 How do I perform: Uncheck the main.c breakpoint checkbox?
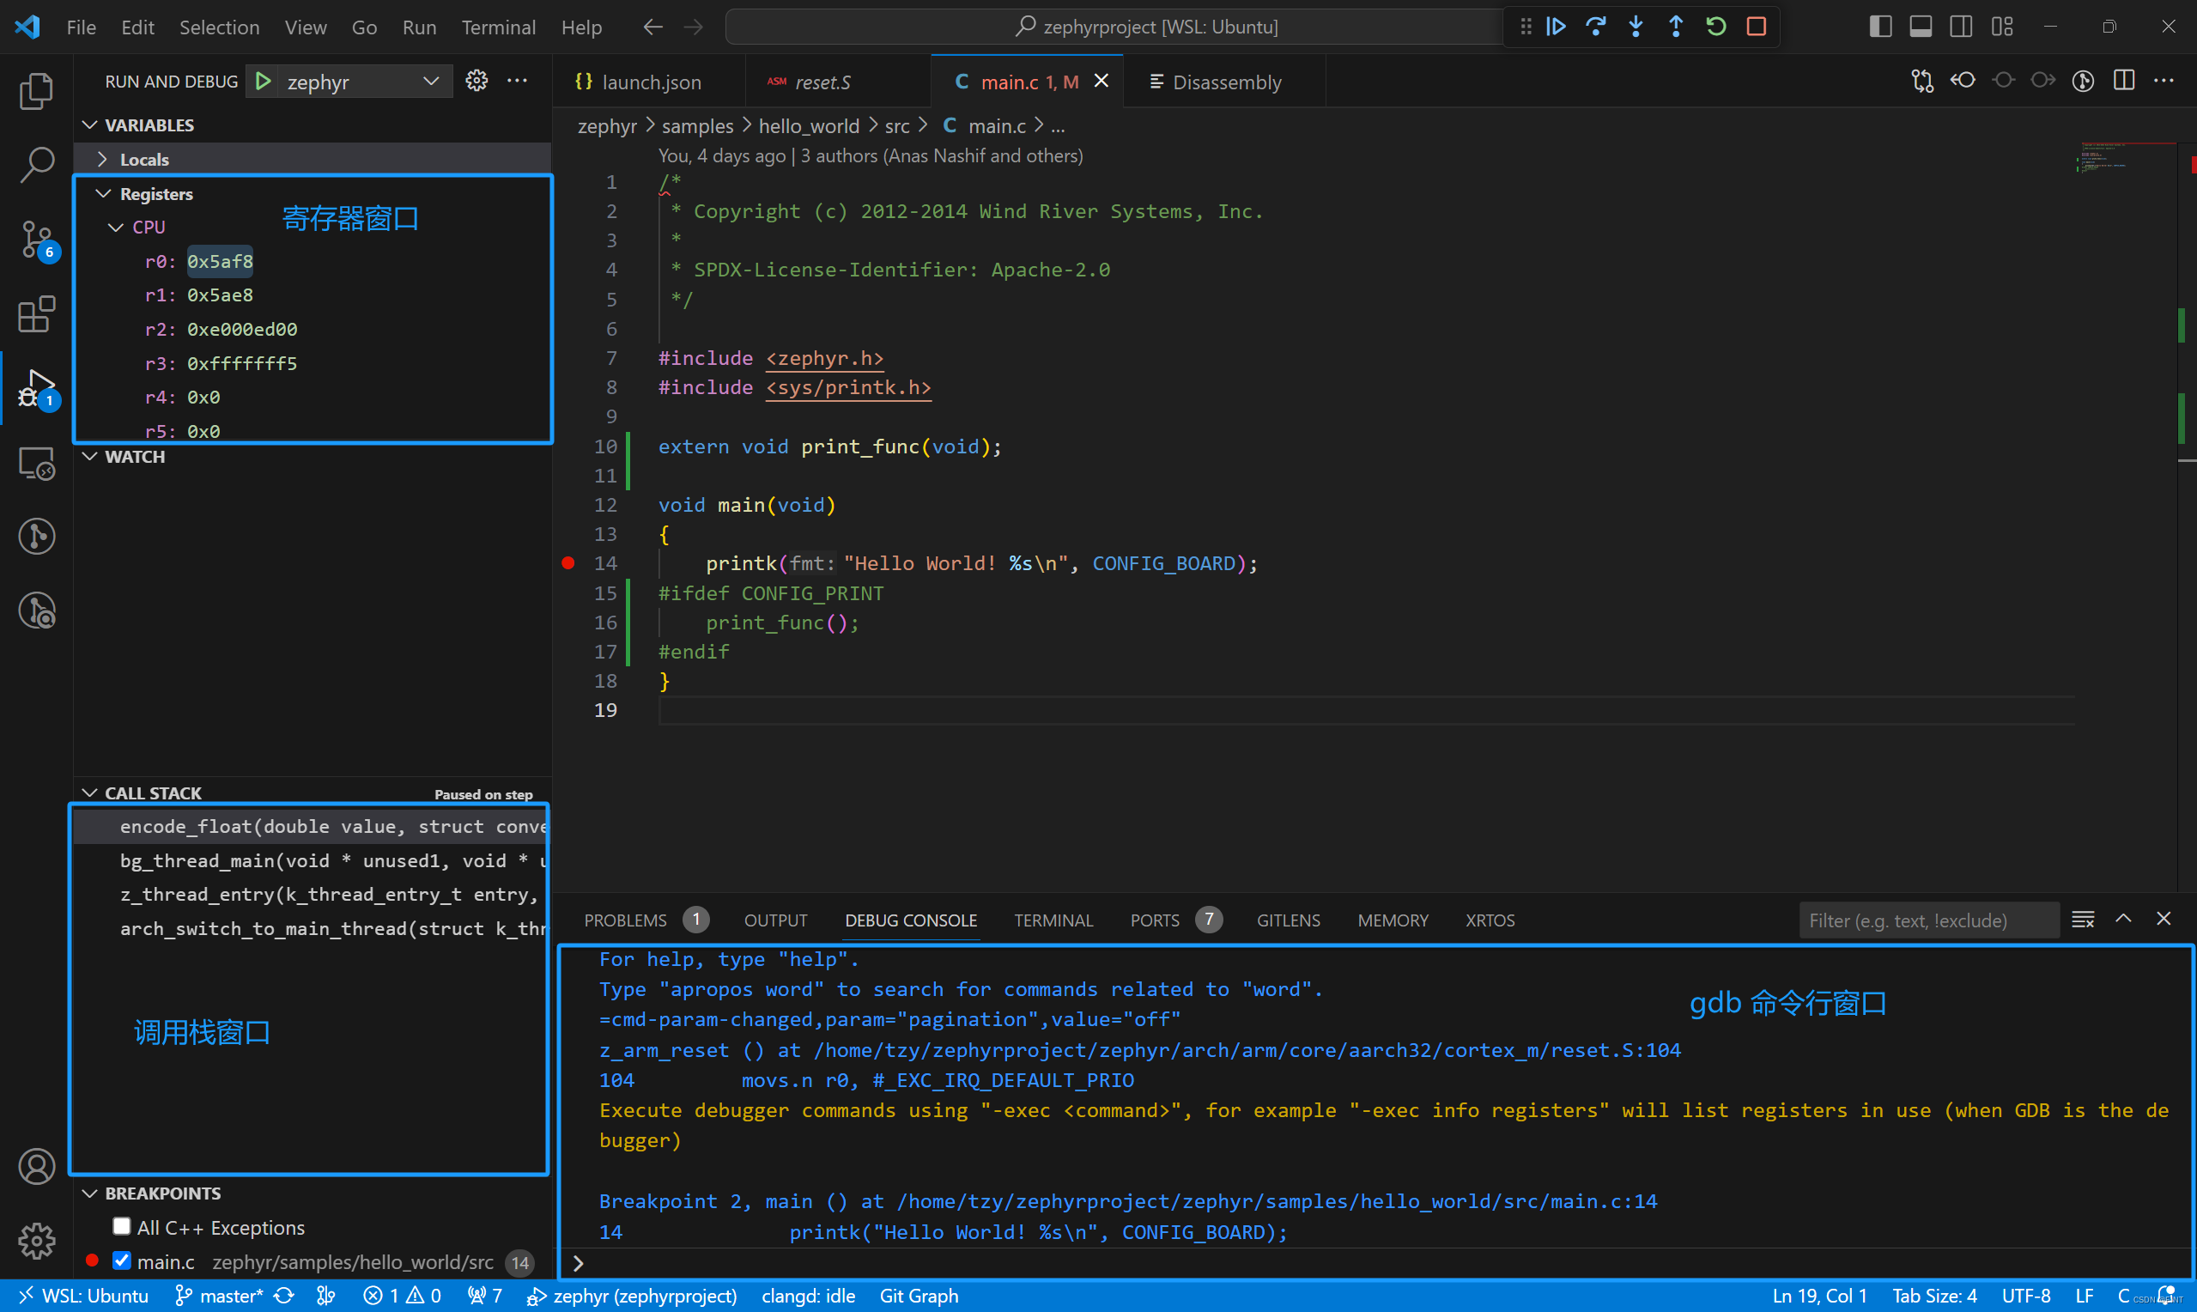pyautogui.click(x=122, y=1260)
